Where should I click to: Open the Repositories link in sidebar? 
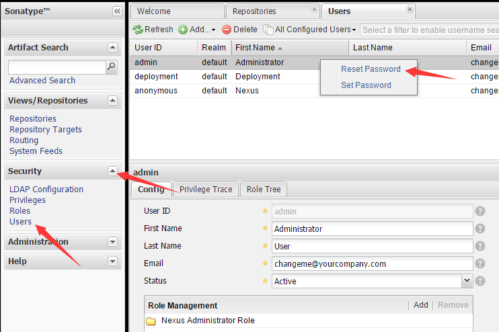point(33,118)
